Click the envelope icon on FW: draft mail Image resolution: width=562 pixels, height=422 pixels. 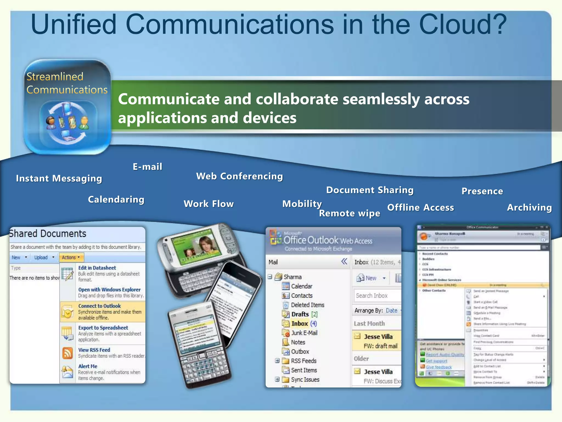click(x=357, y=336)
